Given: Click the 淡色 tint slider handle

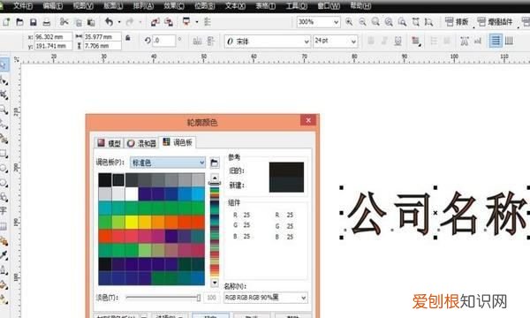Looking at the screenshot, I should tap(199, 298).
